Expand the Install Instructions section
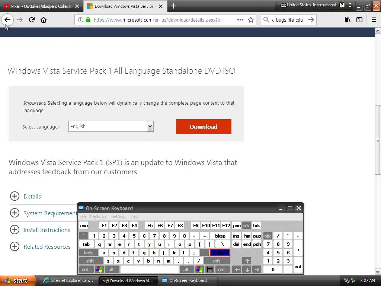The height and width of the screenshot is (286, 381). [15, 229]
